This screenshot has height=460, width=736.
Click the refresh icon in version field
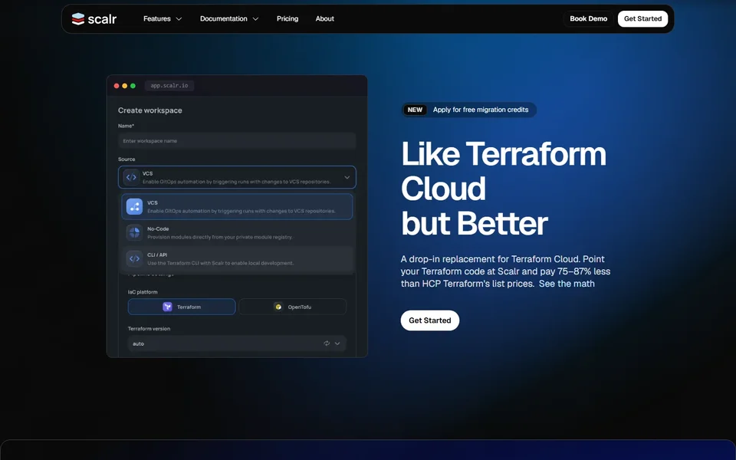327,343
